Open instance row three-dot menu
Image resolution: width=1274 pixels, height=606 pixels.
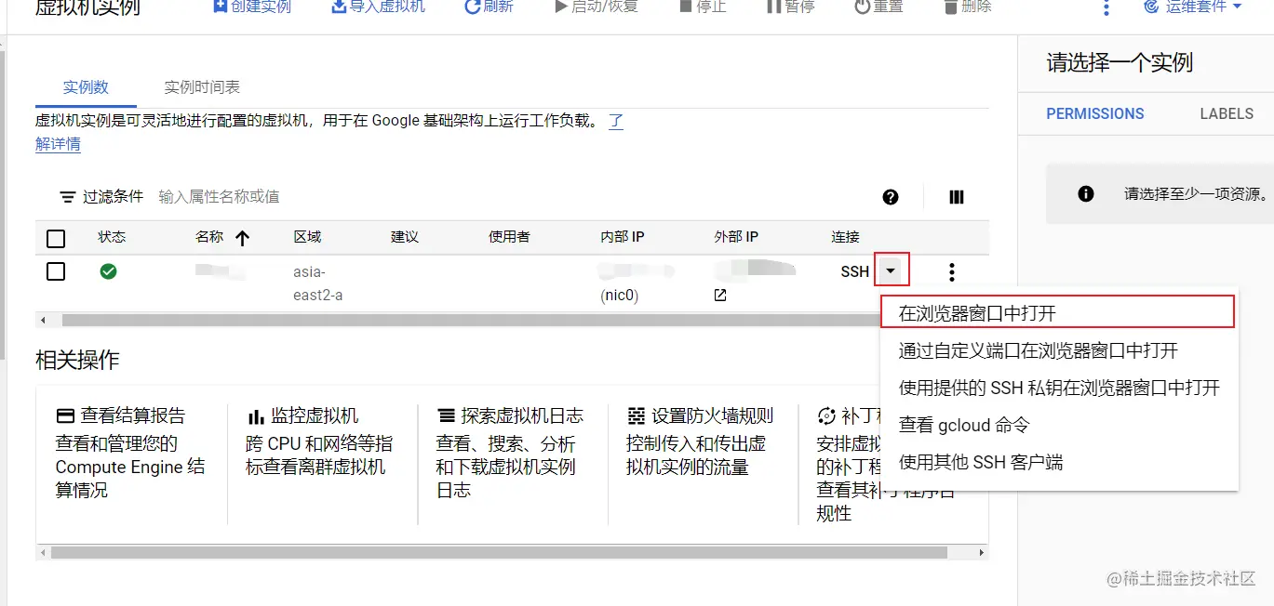(x=951, y=272)
